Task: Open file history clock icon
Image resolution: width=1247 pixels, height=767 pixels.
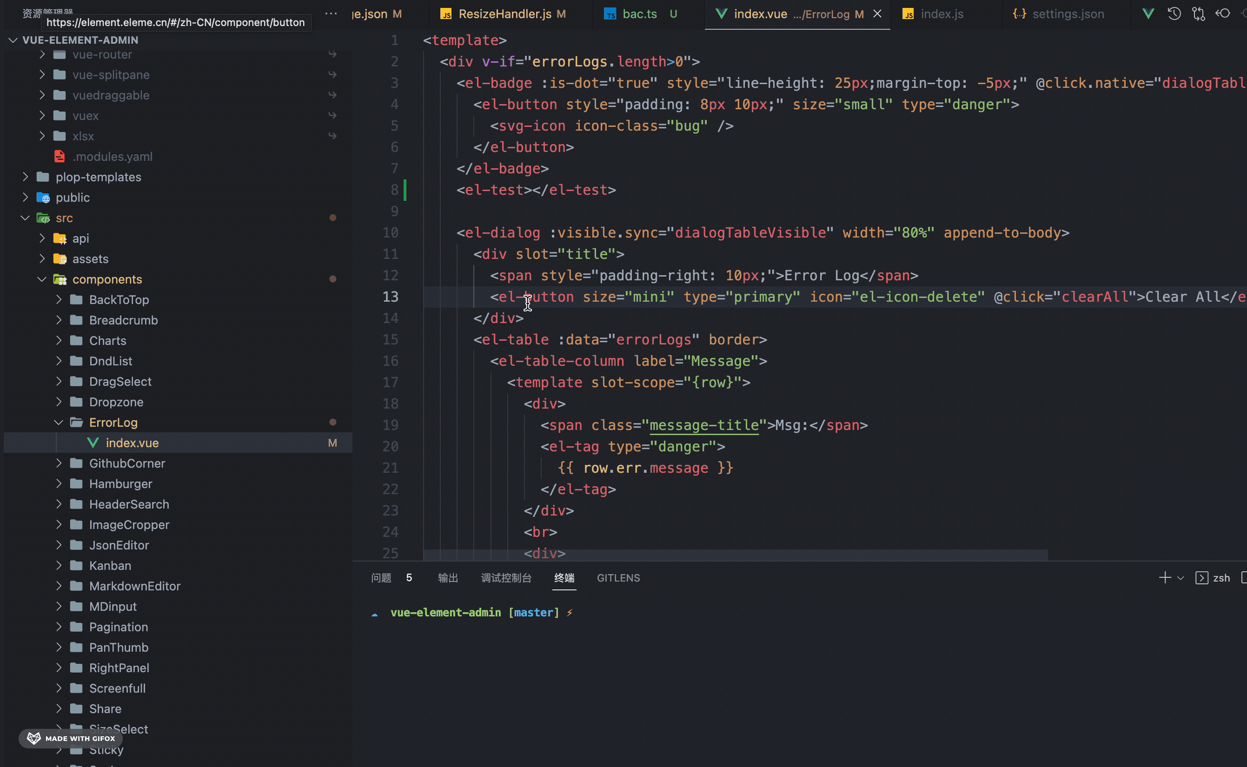Action: [1174, 13]
